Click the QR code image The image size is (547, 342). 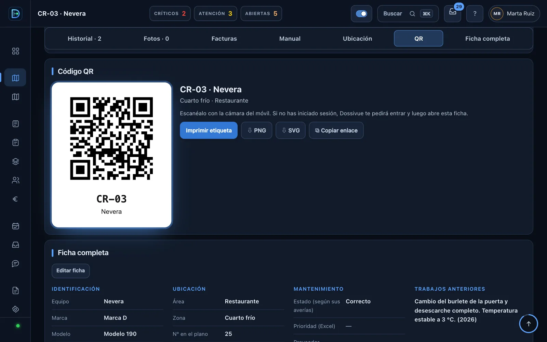coord(111,139)
